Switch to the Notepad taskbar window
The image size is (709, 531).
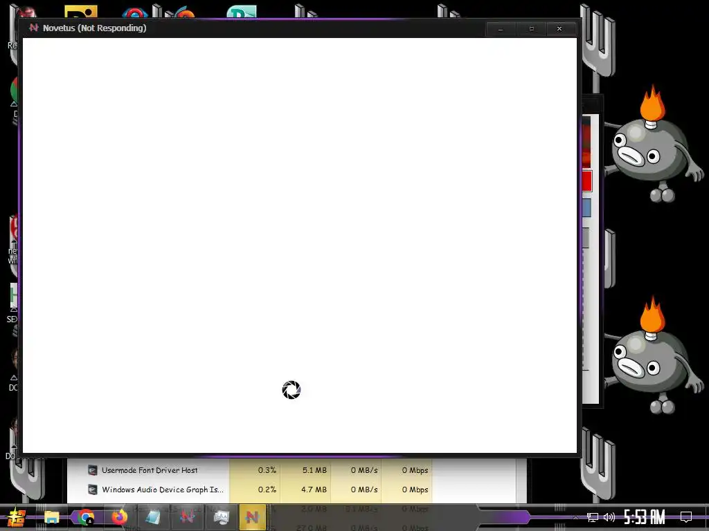point(153,517)
